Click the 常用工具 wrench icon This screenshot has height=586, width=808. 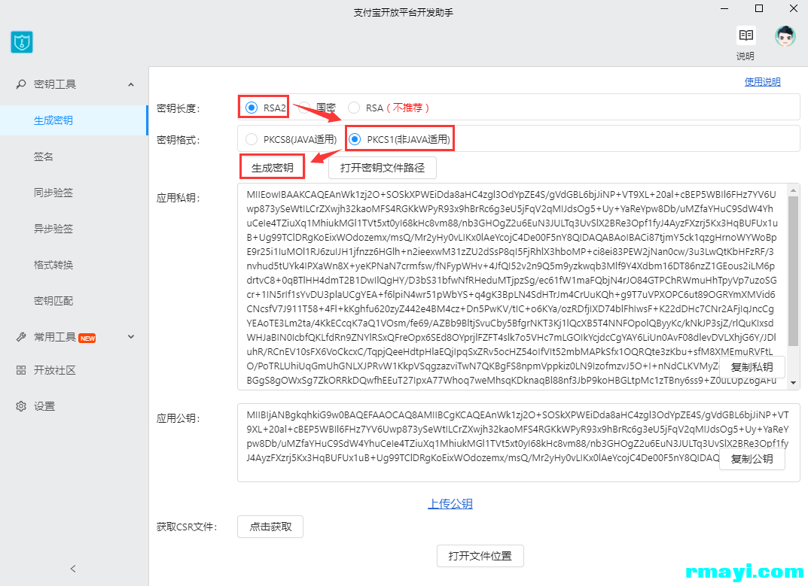click(20, 337)
